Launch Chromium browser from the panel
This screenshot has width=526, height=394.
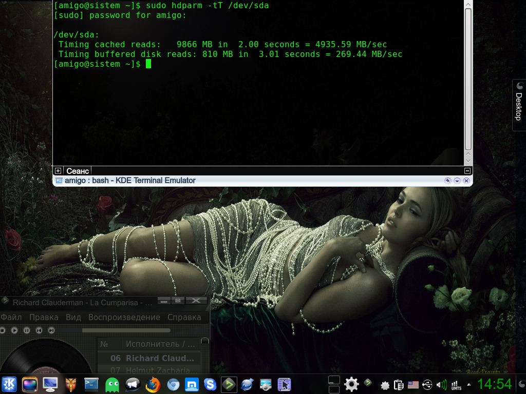click(173, 385)
